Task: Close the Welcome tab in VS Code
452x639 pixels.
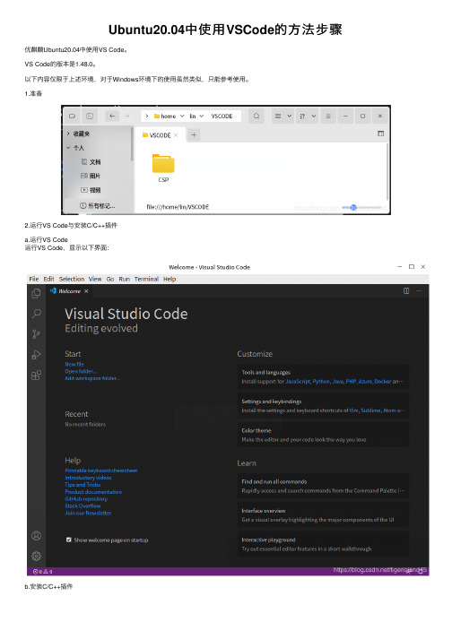Action: pyautogui.click(x=86, y=291)
